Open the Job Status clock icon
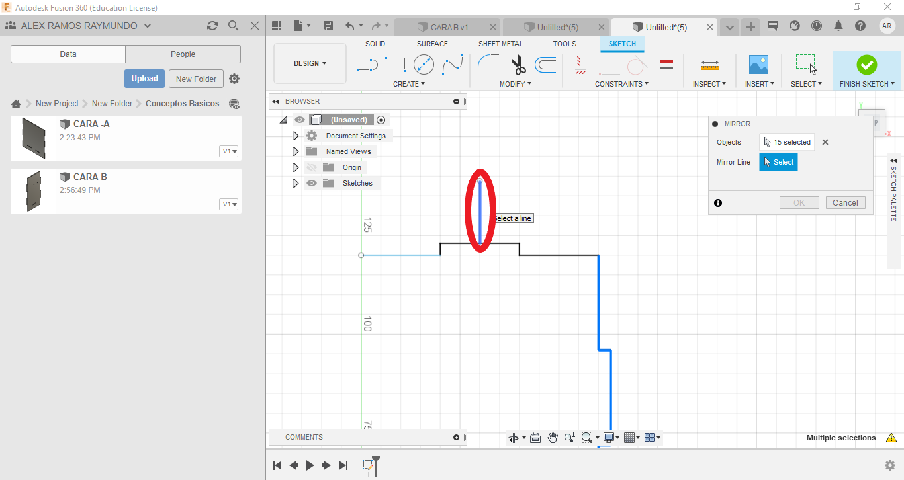Viewport: 904px width, 480px height. pyautogui.click(x=817, y=26)
